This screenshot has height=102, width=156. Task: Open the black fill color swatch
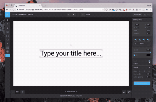148,55
